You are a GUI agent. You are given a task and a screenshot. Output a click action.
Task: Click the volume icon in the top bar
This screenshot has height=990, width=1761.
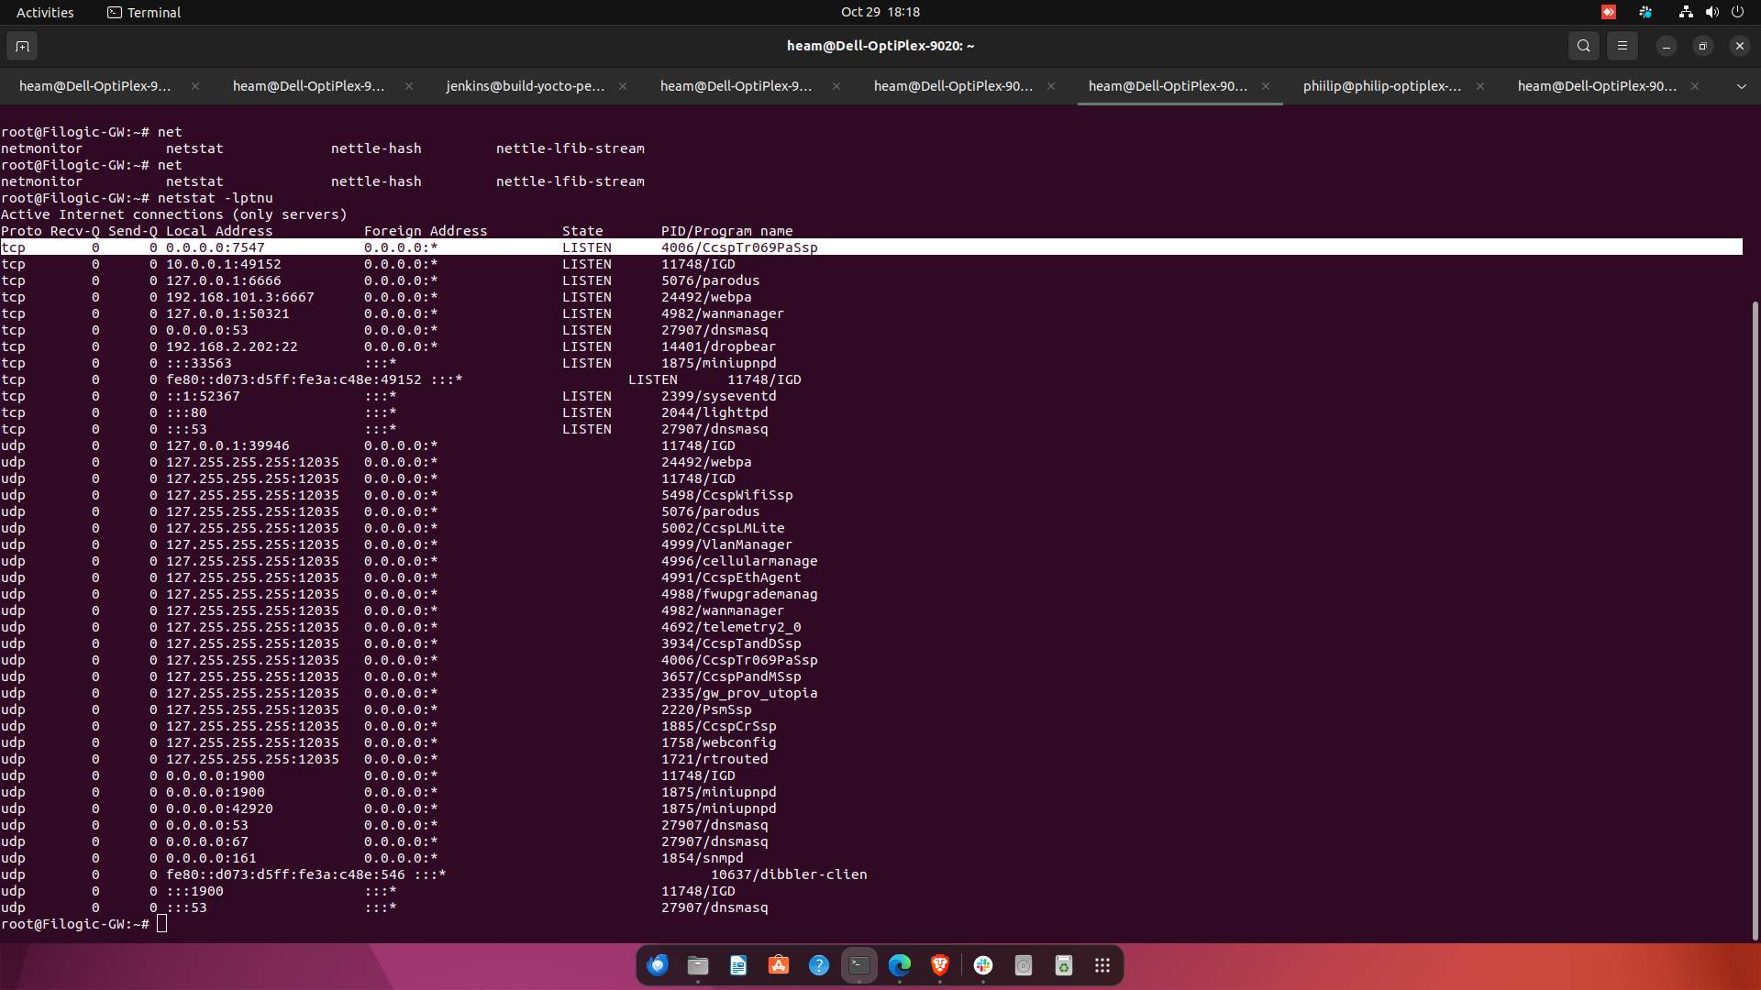pyautogui.click(x=1711, y=12)
